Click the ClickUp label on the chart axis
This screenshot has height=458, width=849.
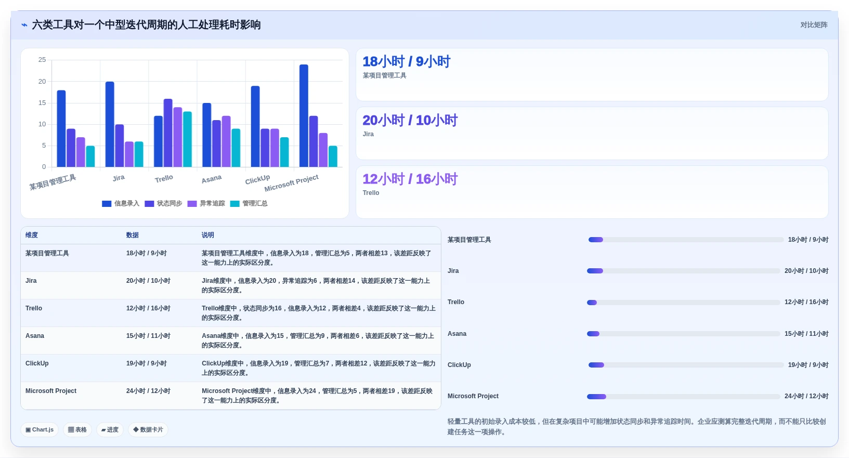tap(257, 180)
